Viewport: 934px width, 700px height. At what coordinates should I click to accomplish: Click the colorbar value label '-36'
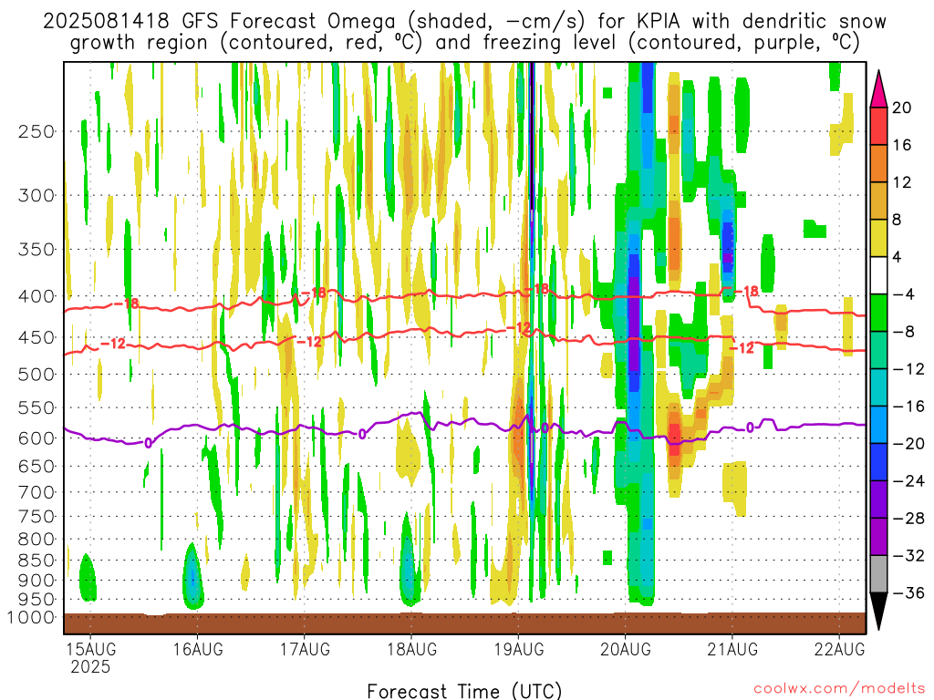click(x=908, y=592)
